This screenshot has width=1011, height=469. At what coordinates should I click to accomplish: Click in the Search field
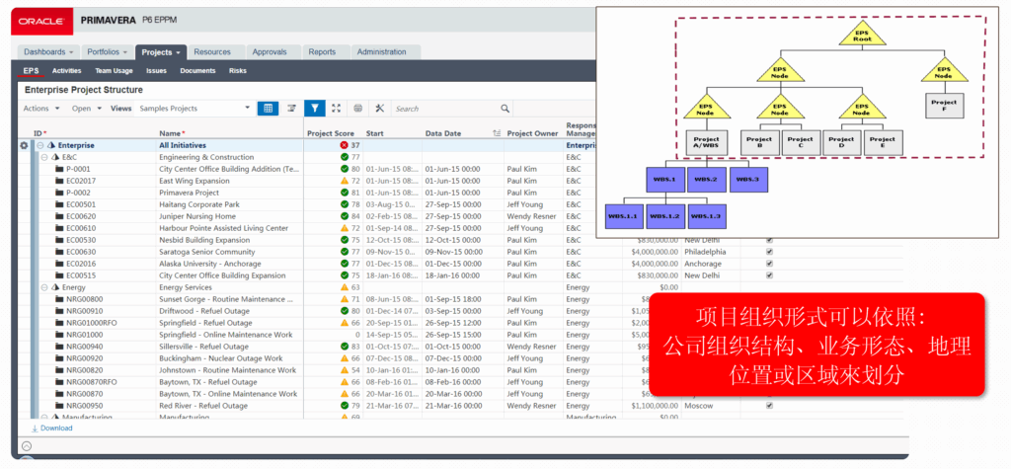(x=445, y=109)
